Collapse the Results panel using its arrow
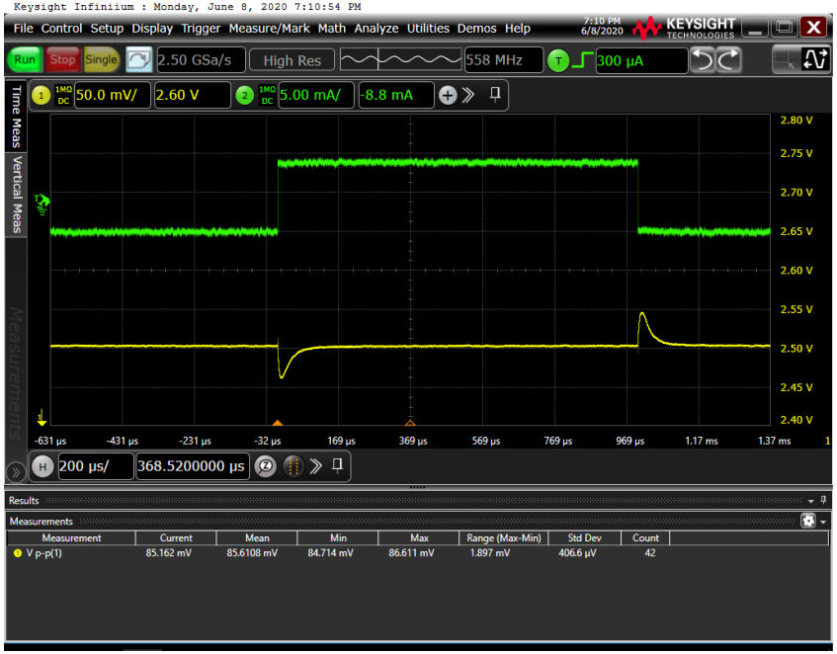The height and width of the screenshot is (654, 837). (x=810, y=501)
